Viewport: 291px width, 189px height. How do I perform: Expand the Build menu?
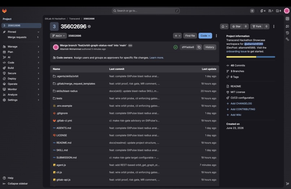(21, 68)
